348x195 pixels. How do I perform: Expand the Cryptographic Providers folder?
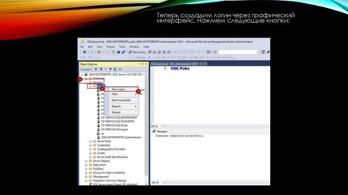[x=90, y=149]
